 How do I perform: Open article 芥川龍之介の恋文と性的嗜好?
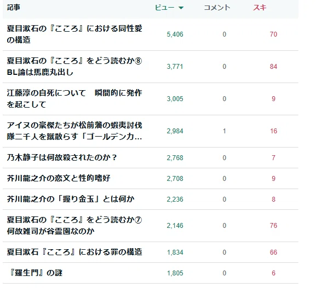click(59, 178)
